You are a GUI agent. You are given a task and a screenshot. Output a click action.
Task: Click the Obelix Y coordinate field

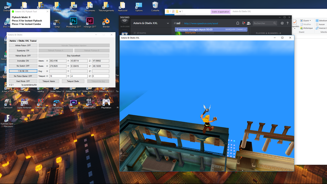pos(79,66)
